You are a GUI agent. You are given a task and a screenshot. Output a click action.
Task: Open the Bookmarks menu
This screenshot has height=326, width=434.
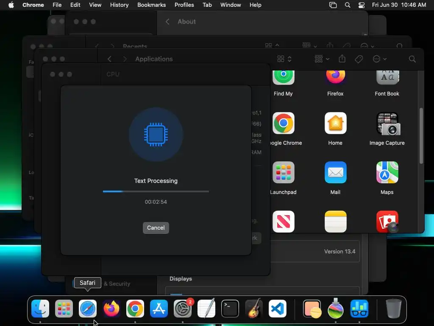(151, 5)
